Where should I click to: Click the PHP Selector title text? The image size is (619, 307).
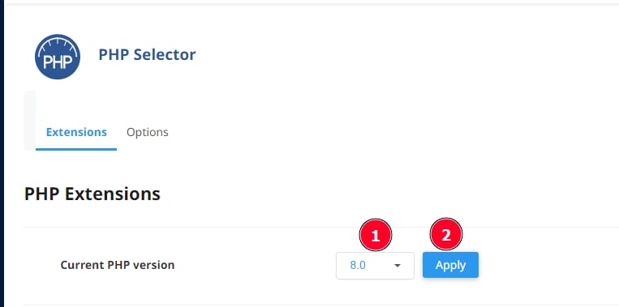coord(147,54)
